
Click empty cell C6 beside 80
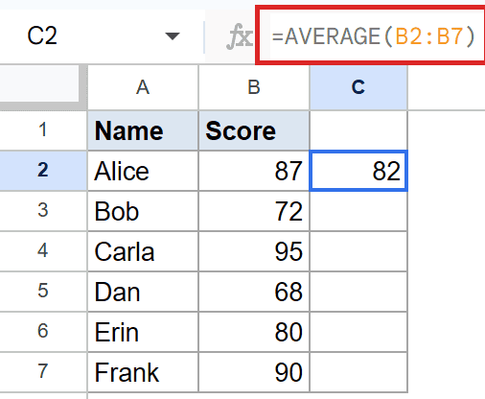pos(358,332)
